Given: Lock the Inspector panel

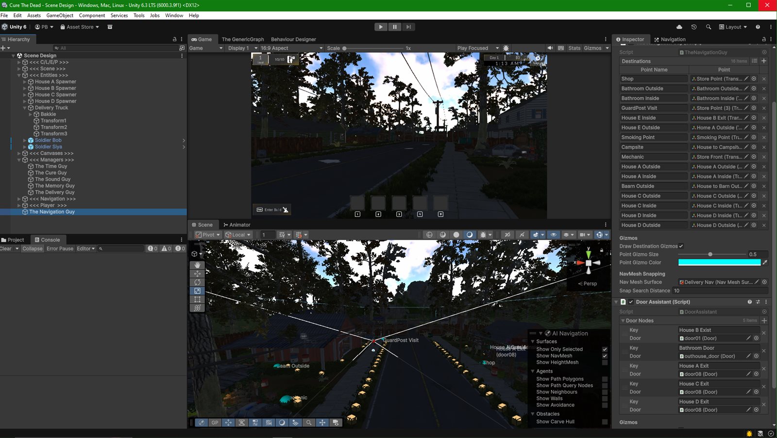Looking at the screenshot, I should tap(764, 39).
